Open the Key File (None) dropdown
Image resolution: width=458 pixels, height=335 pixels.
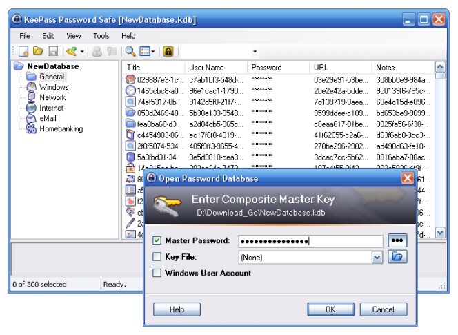(377, 258)
